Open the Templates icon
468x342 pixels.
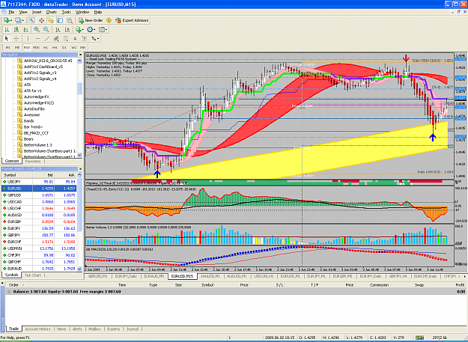[102, 29]
